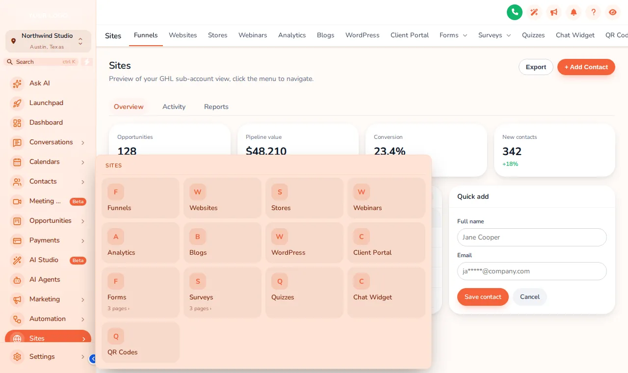
Task: Expand the Automation submenu chevron
Action: click(x=83, y=319)
